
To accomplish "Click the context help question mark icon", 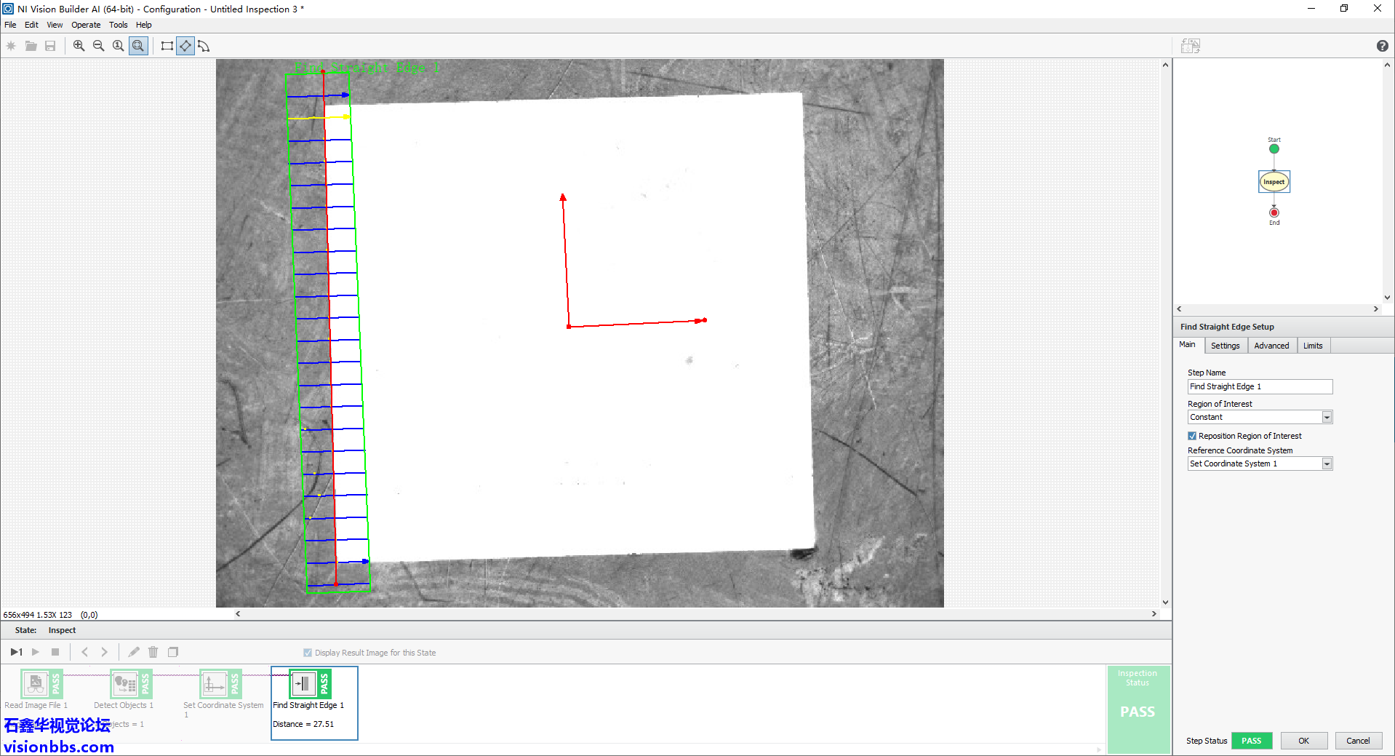I will pyautogui.click(x=1382, y=46).
